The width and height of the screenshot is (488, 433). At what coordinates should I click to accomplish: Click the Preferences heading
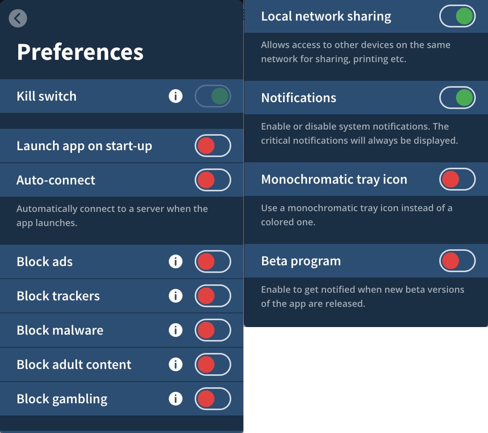(x=80, y=52)
